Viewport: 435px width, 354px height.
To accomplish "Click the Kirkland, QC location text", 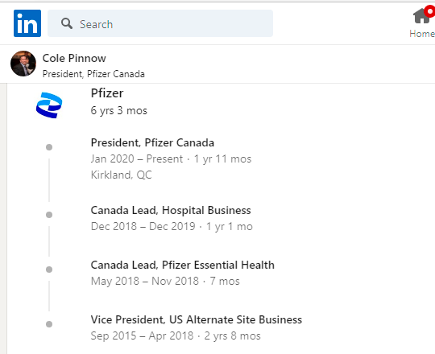I will point(121,175).
